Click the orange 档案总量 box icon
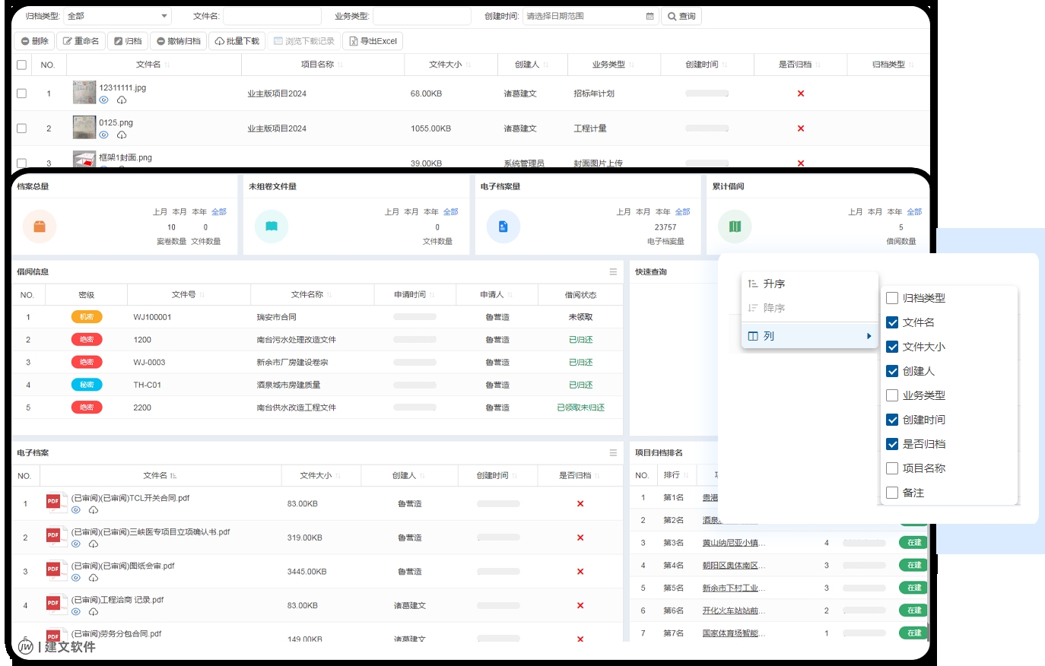The height and width of the screenshot is (666, 1045). pyautogui.click(x=40, y=227)
